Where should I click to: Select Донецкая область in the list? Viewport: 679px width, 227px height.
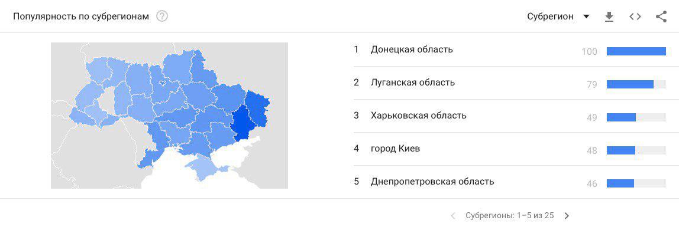pos(412,49)
